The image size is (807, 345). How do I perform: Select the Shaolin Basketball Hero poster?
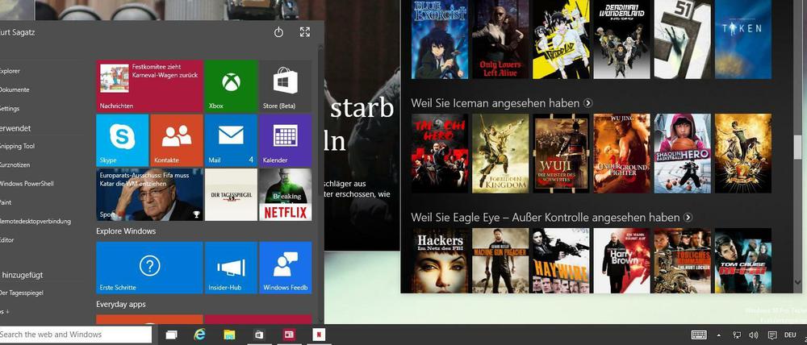(x=682, y=154)
